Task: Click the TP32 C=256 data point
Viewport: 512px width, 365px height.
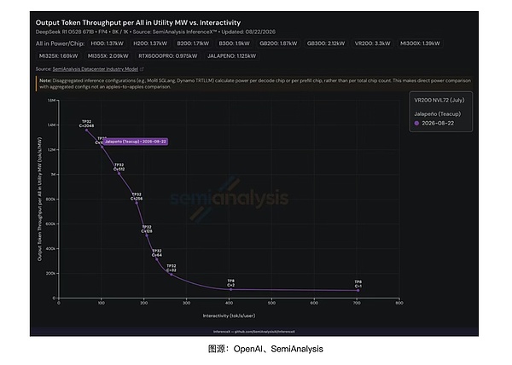Action: pos(137,203)
